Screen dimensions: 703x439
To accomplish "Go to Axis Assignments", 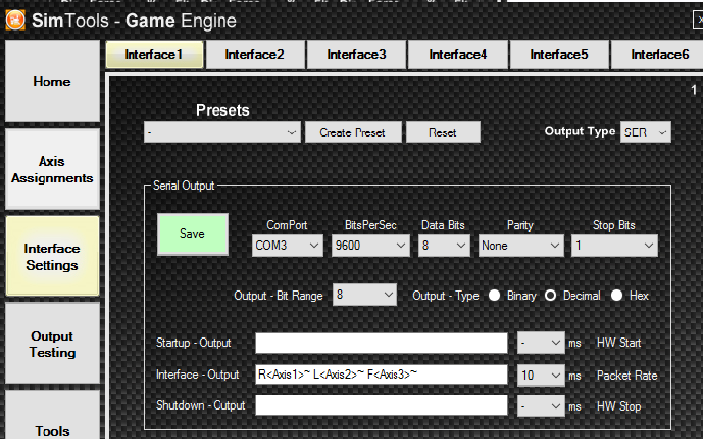I will point(52,169).
